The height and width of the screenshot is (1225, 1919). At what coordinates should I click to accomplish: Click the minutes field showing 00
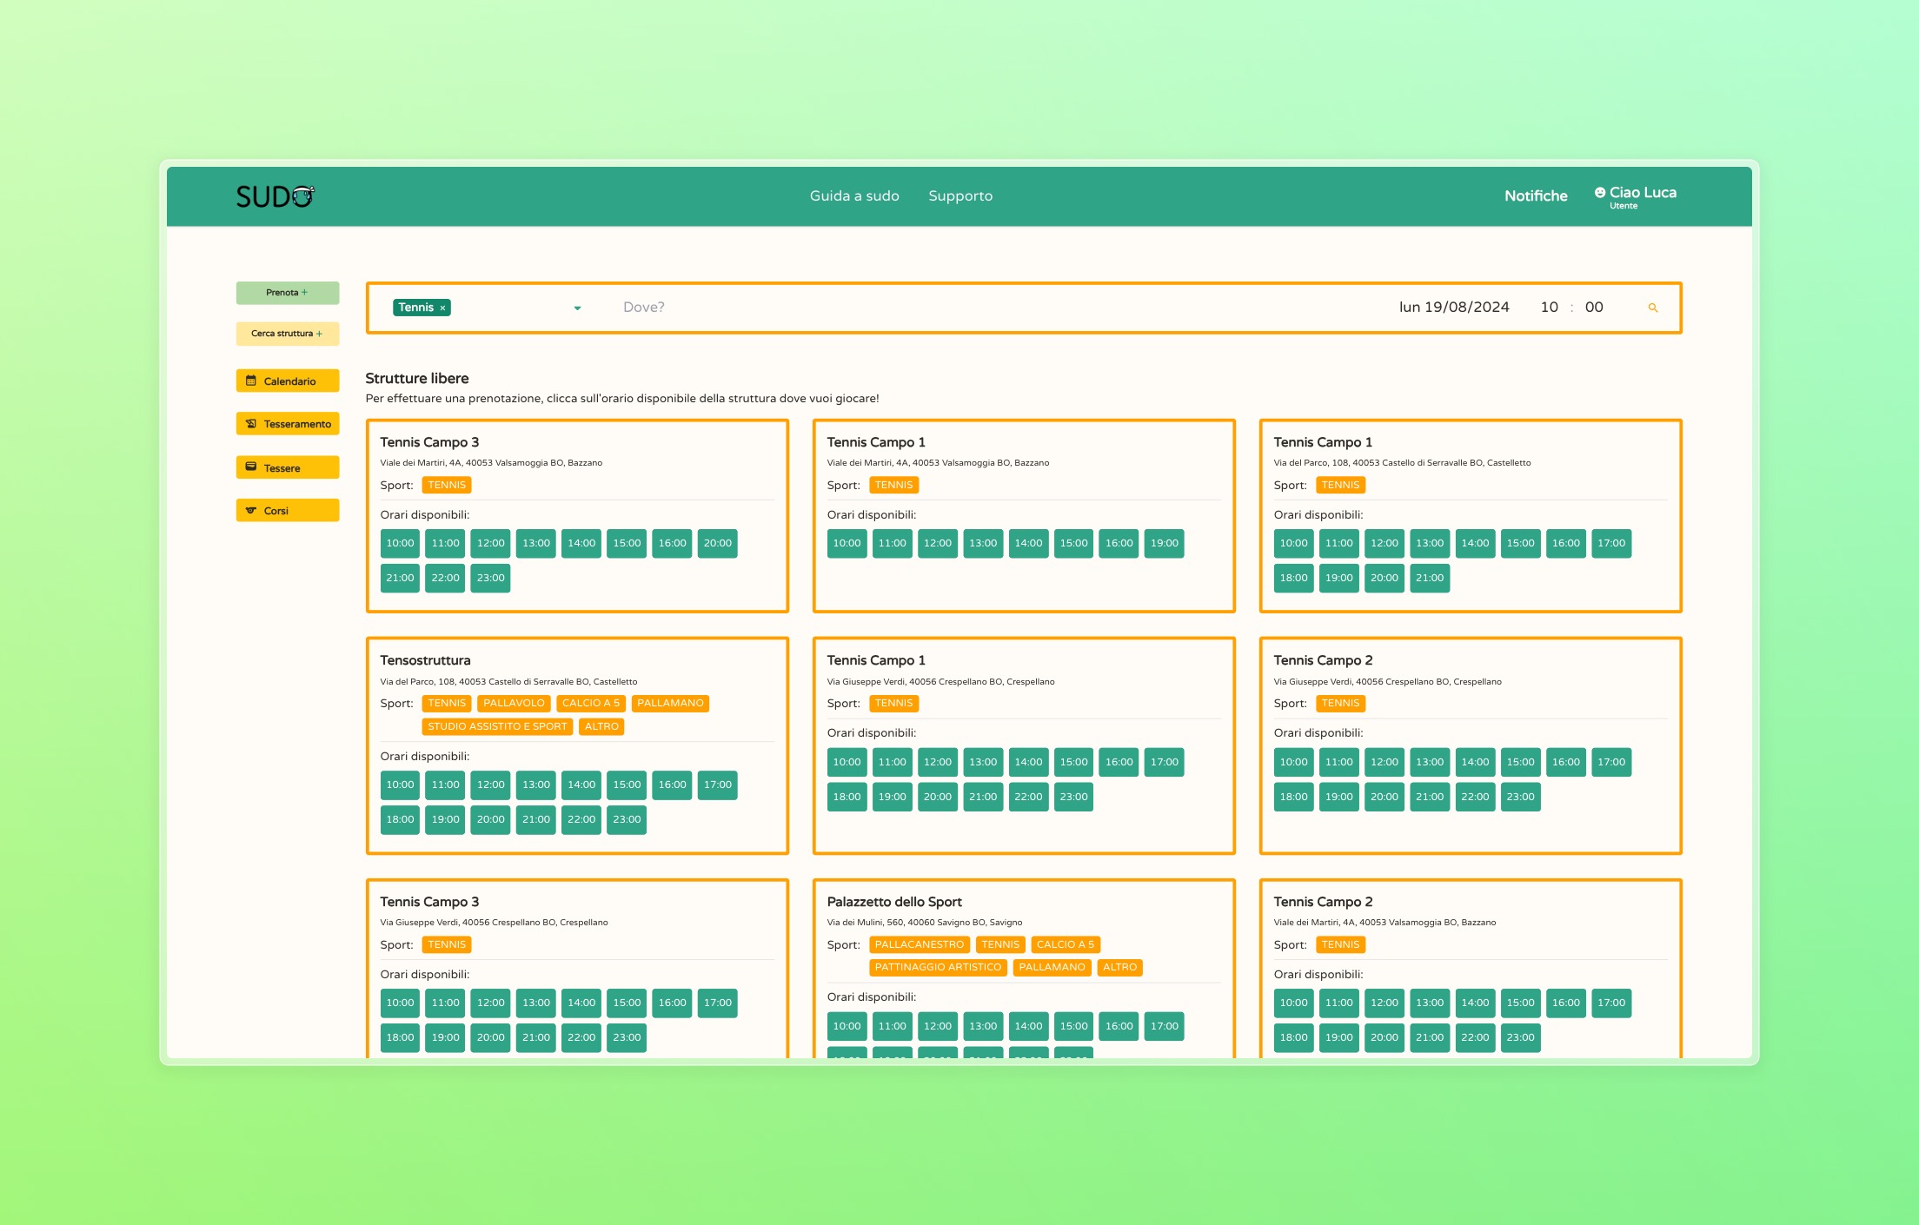pyautogui.click(x=1593, y=307)
